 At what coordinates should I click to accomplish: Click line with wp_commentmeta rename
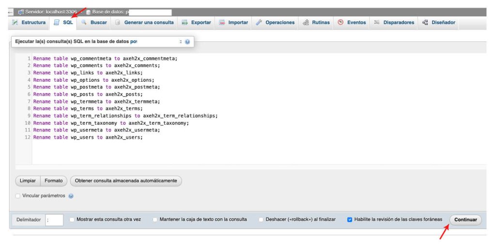point(105,58)
